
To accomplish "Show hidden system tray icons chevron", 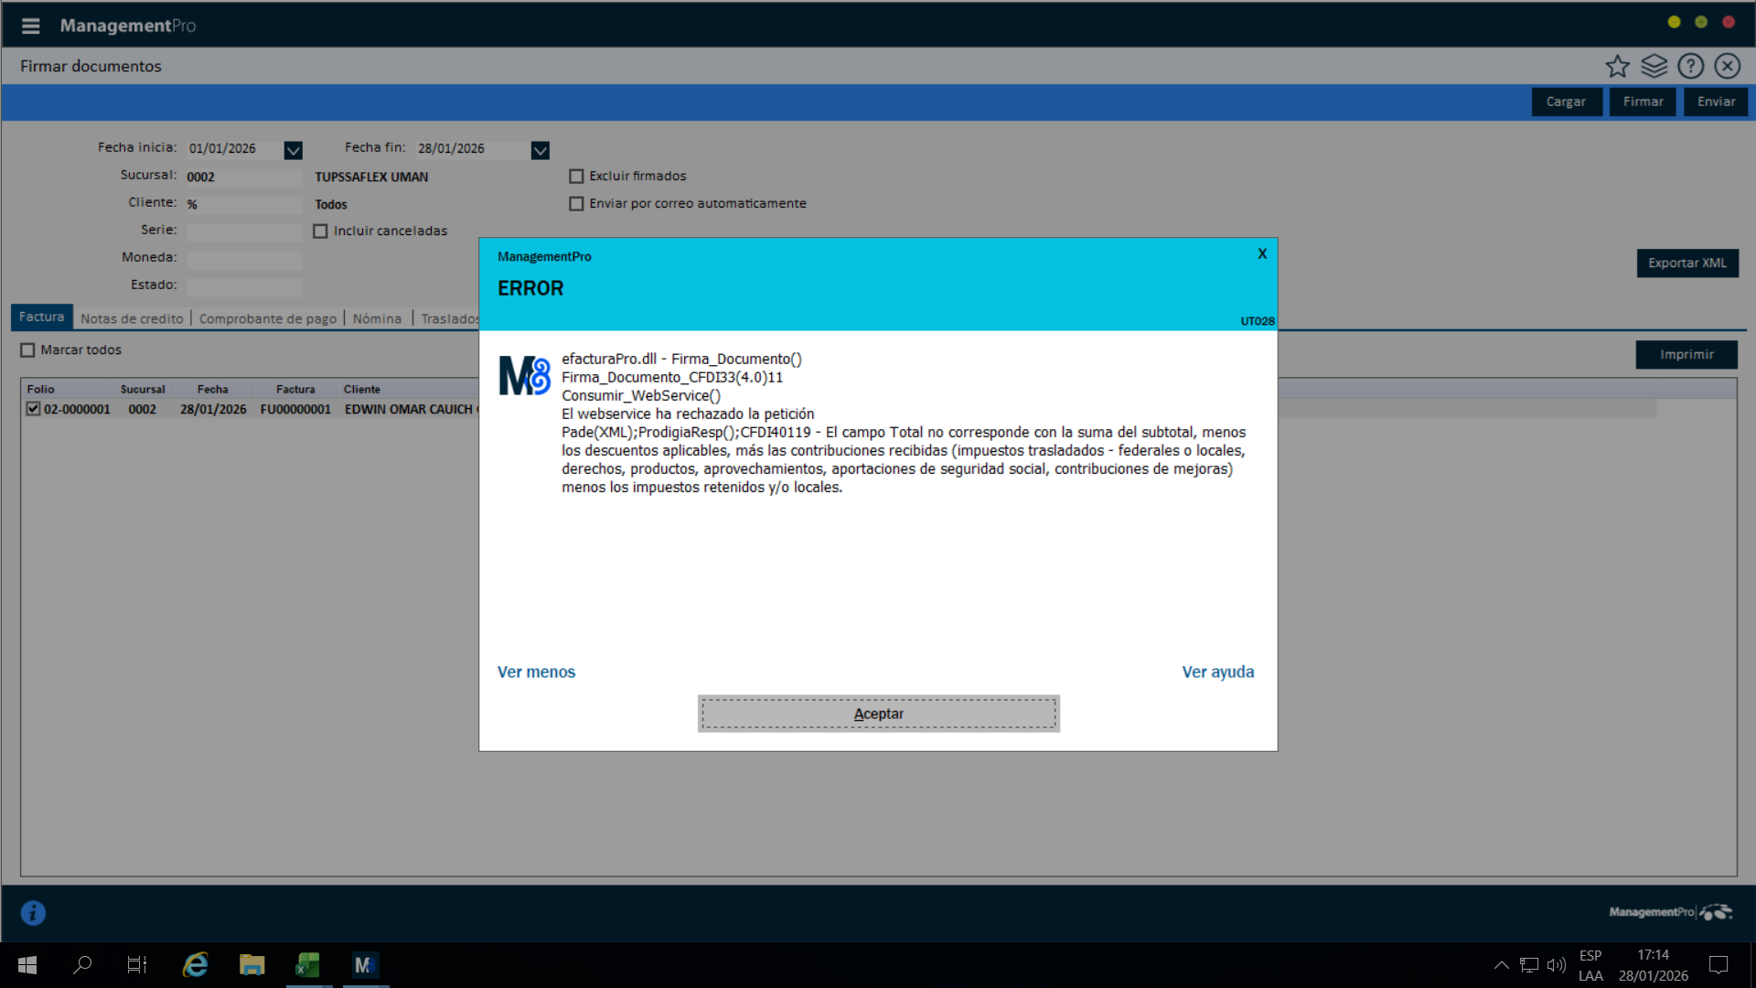I will coord(1501,964).
